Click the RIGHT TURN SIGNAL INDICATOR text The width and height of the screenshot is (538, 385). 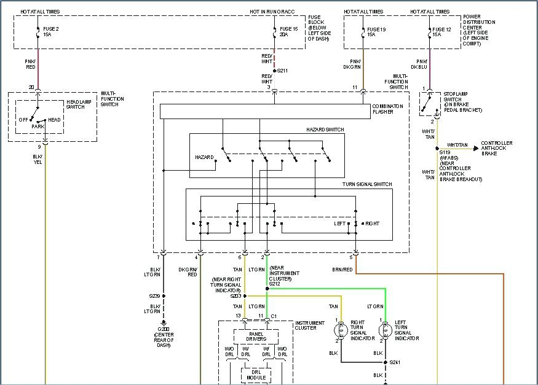click(x=362, y=330)
